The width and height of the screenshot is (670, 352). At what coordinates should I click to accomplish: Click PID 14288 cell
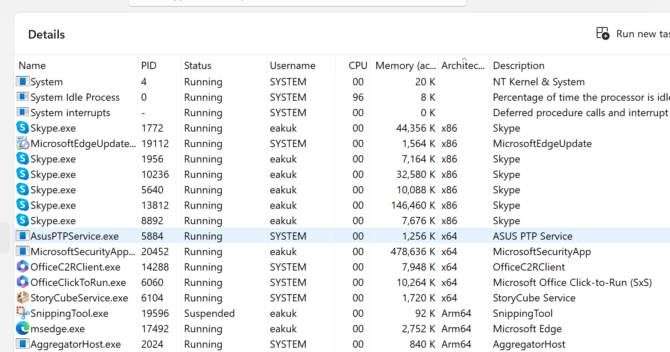pyautogui.click(x=155, y=267)
